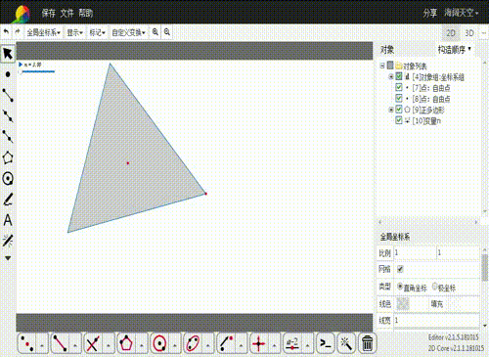
Task: Select the circle tool in left sidebar
Action: point(8,178)
